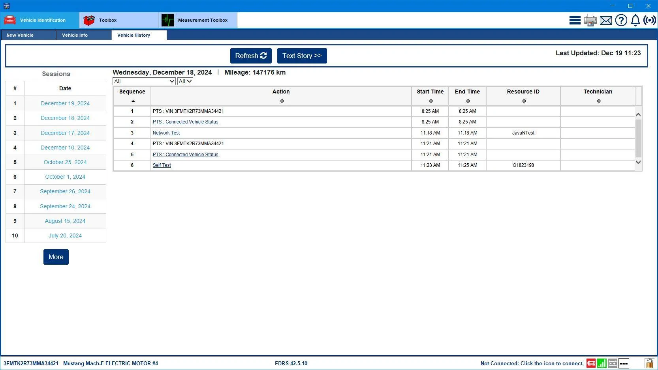
Task: Click the red vehicle connection icon
Action: (x=591, y=363)
